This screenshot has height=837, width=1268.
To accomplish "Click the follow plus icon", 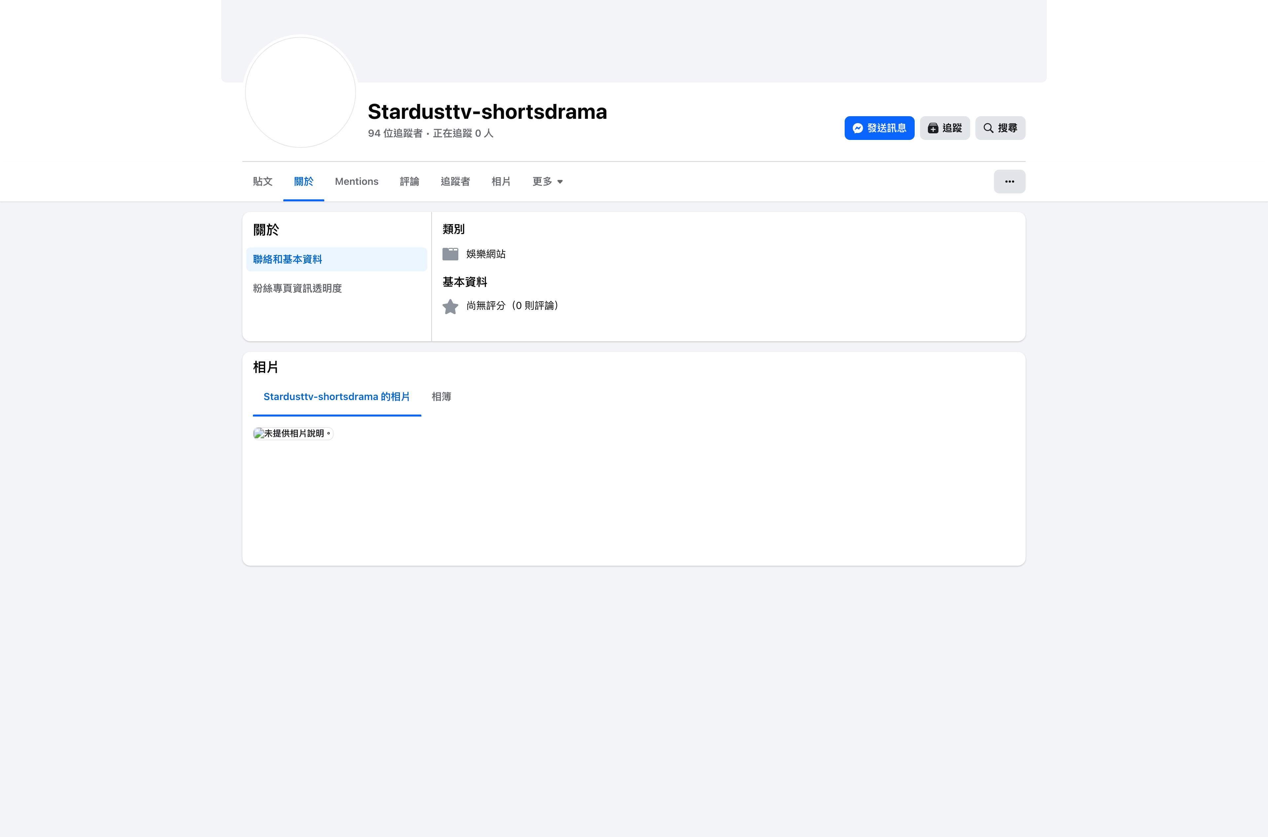I will pyautogui.click(x=933, y=128).
